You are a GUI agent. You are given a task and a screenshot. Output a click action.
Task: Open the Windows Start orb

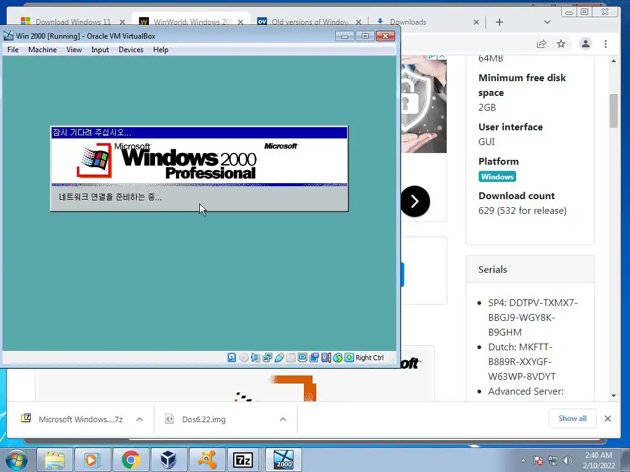point(17,460)
